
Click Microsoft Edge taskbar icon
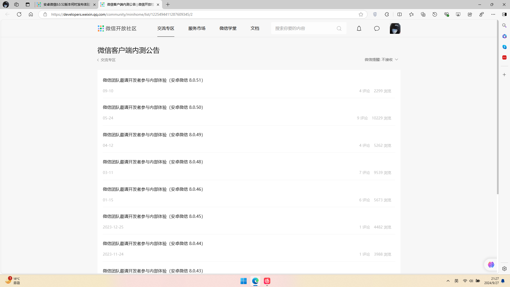pos(255,281)
